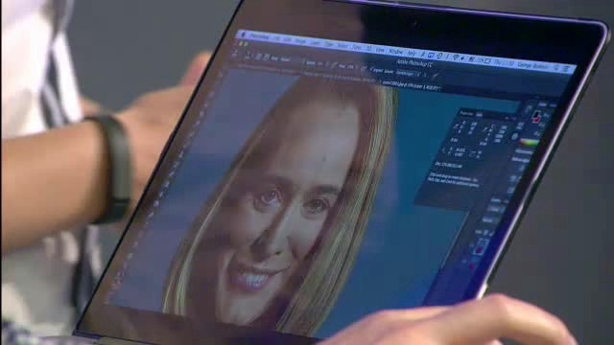Open the Window menu

coord(395,51)
